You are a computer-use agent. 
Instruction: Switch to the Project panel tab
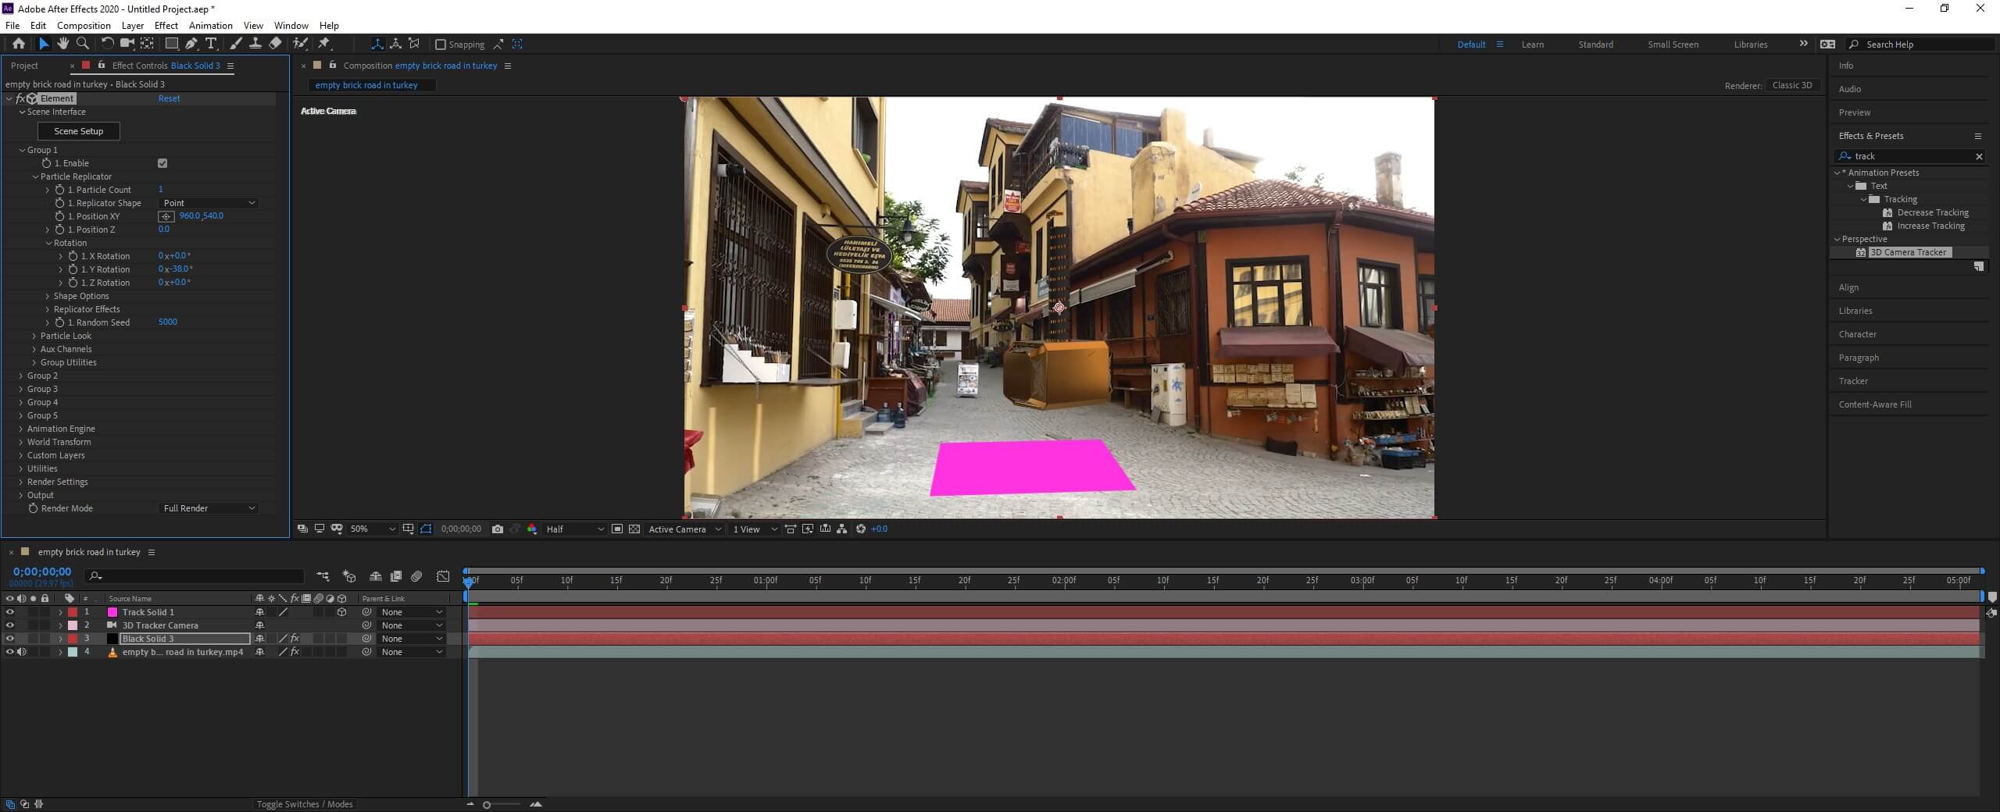[x=24, y=66]
